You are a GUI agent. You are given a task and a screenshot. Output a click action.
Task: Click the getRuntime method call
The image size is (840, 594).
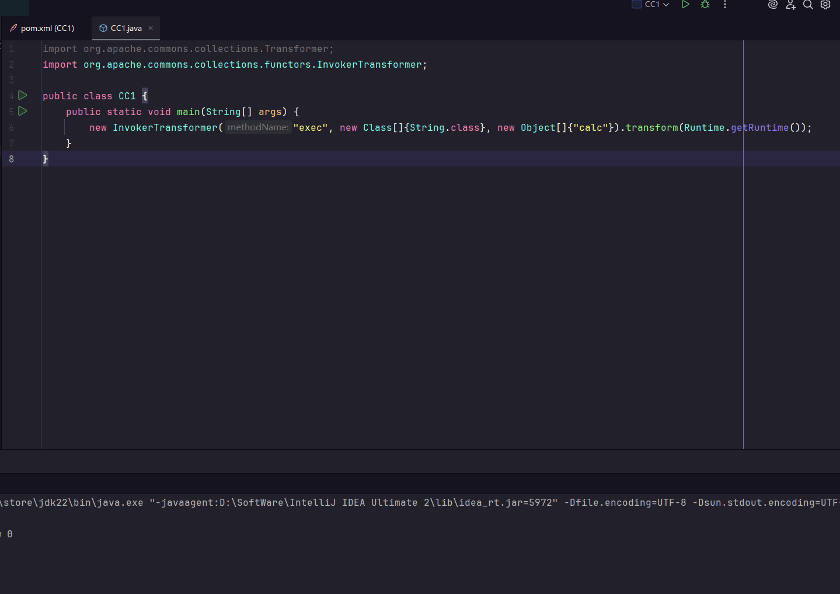tap(759, 128)
